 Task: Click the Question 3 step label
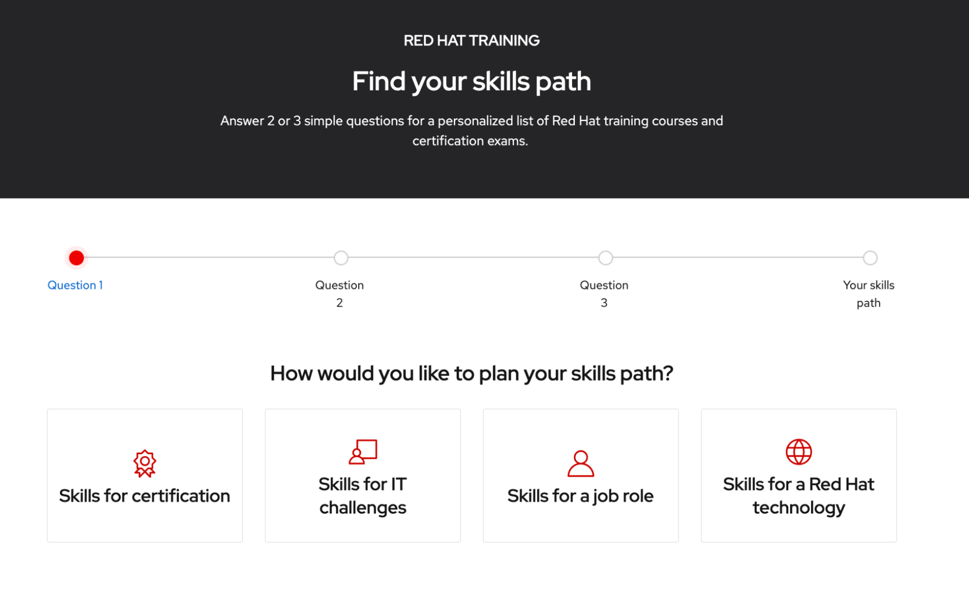coord(604,294)
